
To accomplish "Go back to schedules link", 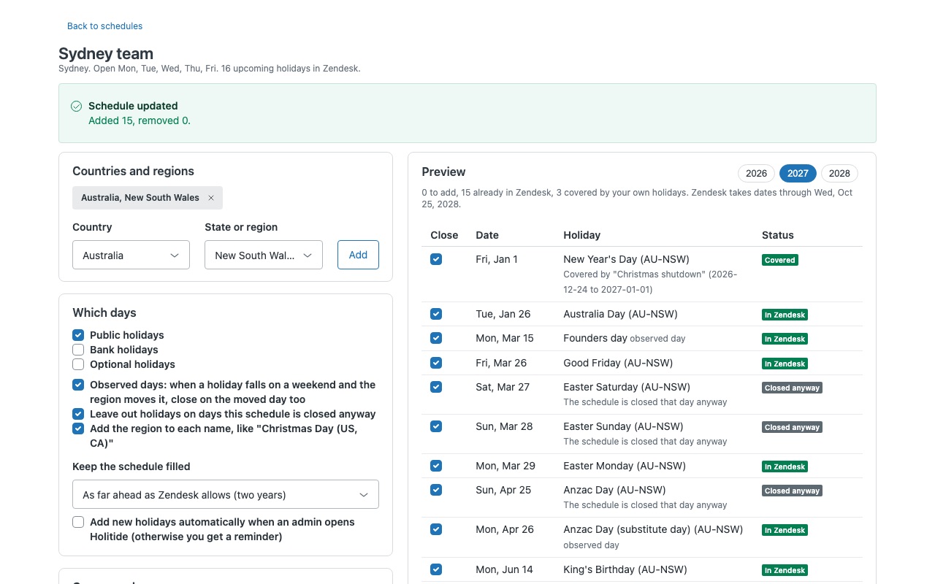I will 104,26.
